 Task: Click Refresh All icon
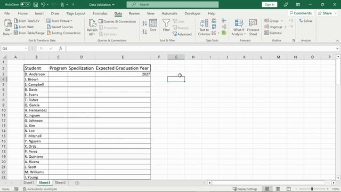[92, 27]
